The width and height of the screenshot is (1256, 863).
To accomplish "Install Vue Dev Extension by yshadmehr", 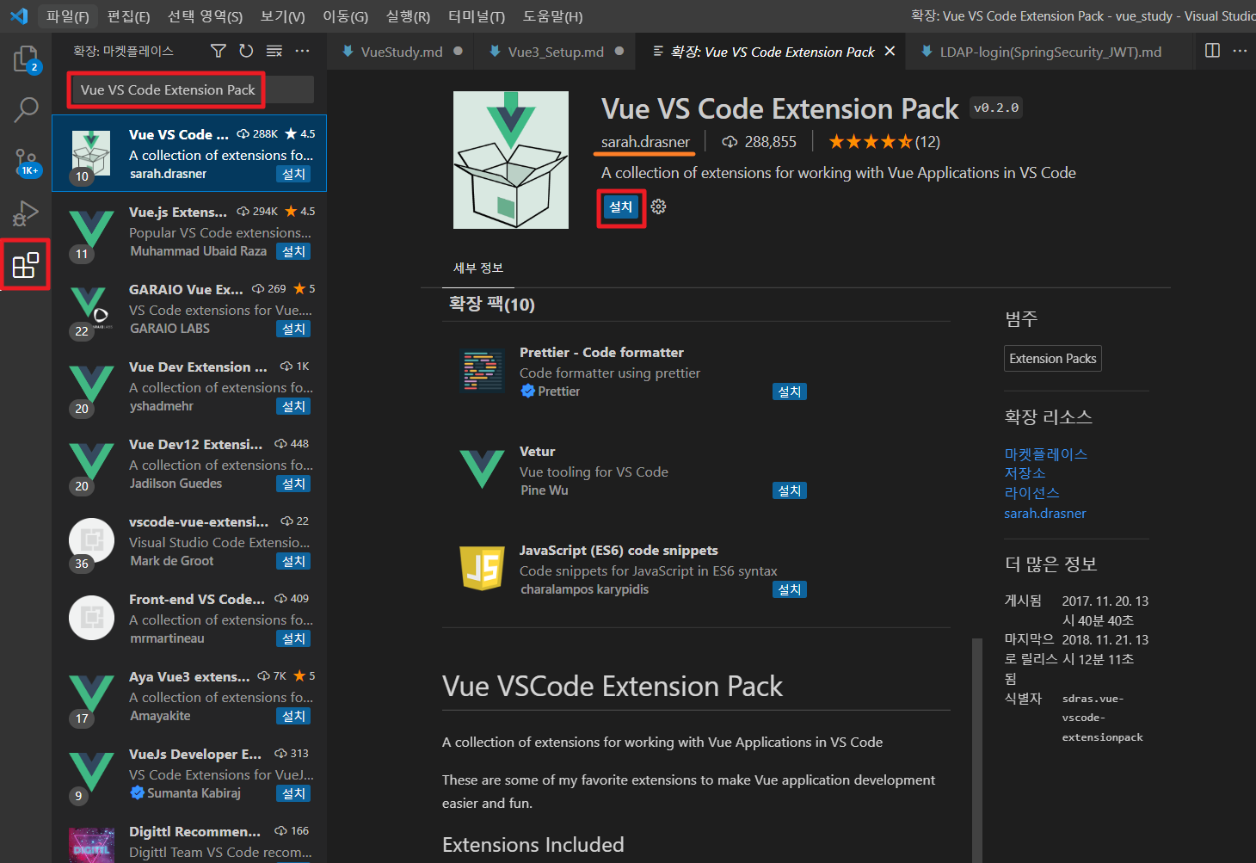I will [x=293, y=406].
